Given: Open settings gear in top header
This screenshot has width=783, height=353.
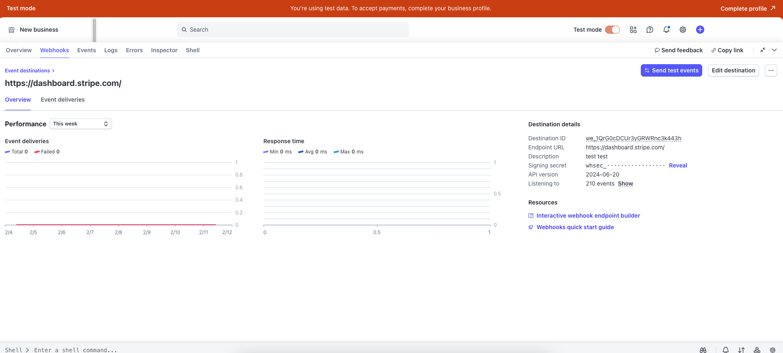Looking at the screenshot, I should (x=683, y=30).
